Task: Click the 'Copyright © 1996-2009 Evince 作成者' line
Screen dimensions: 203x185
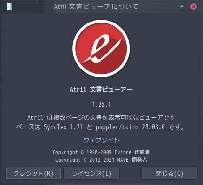Action: point(101,152)
